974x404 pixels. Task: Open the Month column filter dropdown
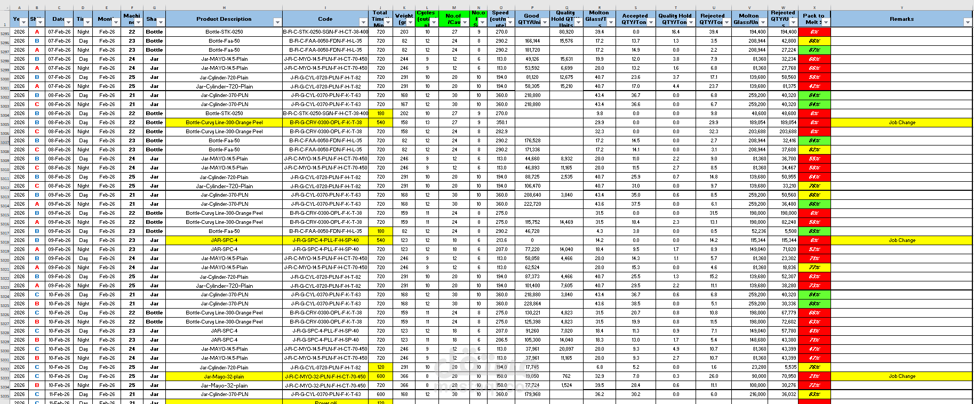coord(115,22)
